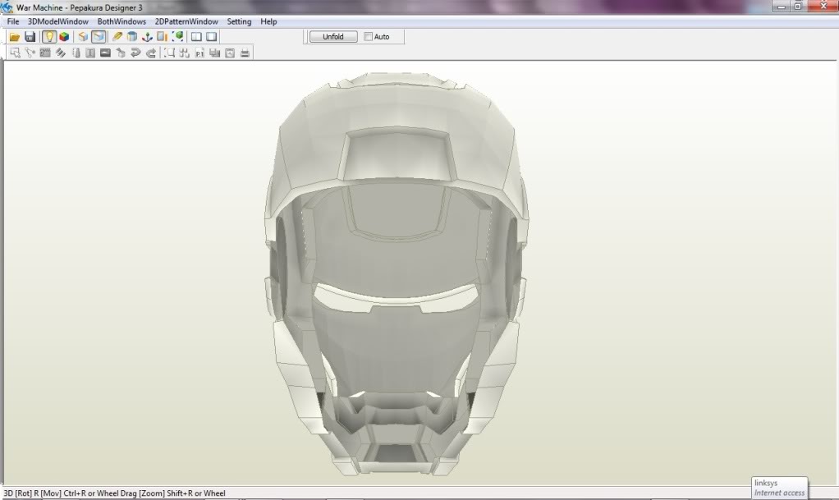The height and width of the screenshot is (500, 839).
Task: Click the blue cylinder open-edge icon
Action: point(132,37)
